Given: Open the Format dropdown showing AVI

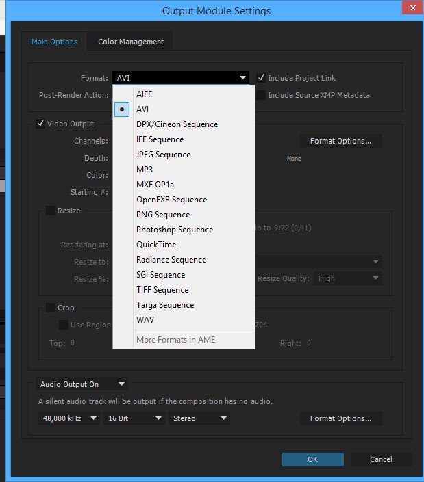Looking at the screenshot, I should [181, 78].
